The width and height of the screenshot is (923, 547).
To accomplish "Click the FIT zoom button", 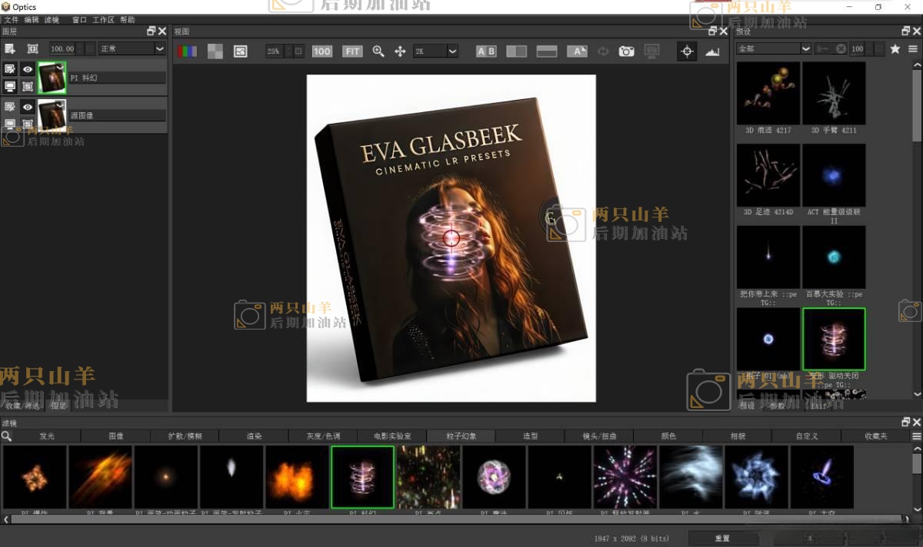I will click(352, 51).
